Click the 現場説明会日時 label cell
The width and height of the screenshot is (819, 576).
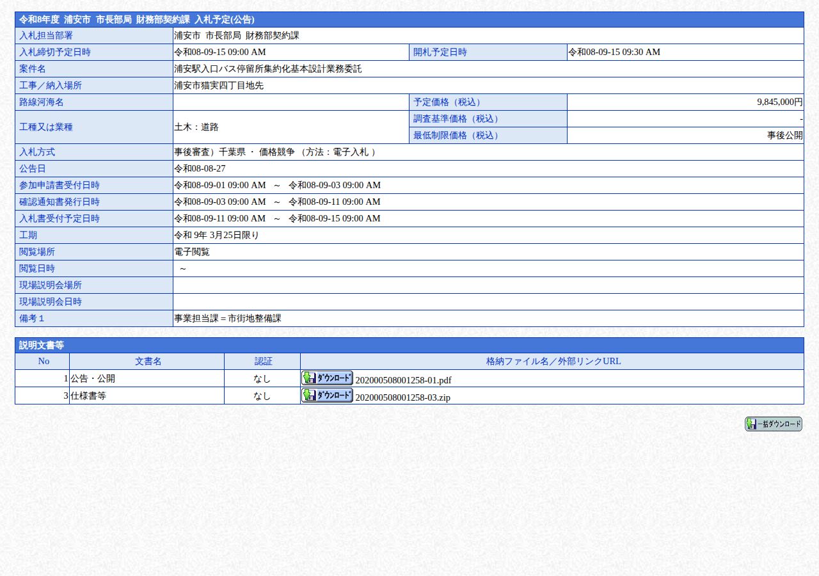[x=94, y=301]
